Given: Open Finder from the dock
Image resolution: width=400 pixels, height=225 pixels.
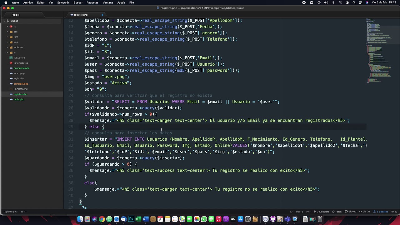Looking at the screenshot, I should coord(80,219).
